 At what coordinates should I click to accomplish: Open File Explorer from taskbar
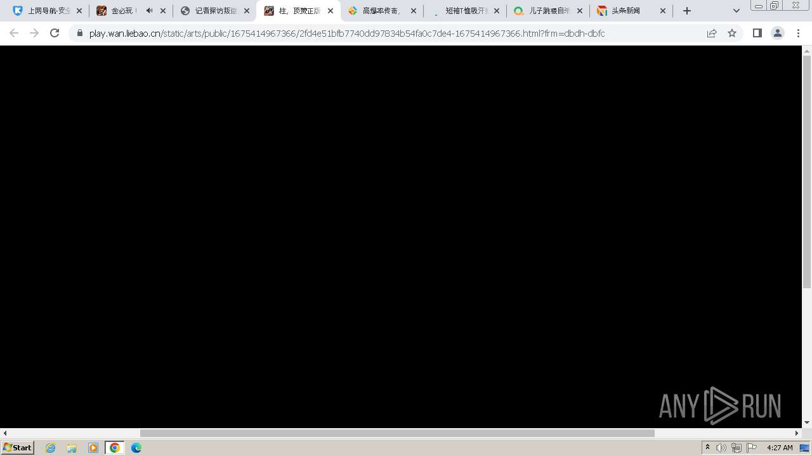72,448
